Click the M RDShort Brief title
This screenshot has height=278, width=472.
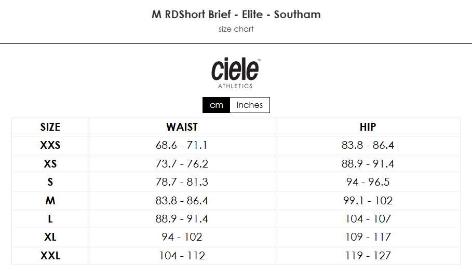236,15
